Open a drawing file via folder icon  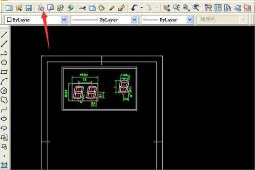pos(19,8)
